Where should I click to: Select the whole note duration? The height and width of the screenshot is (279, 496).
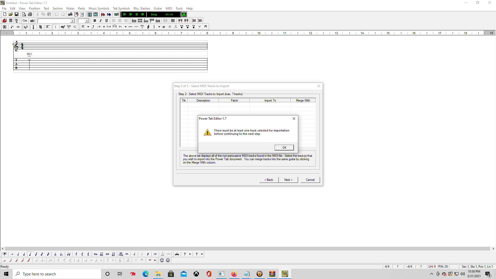coord(12,254)
